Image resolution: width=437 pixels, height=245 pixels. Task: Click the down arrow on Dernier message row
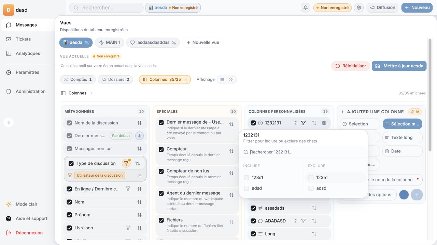(x=139, y=136)
